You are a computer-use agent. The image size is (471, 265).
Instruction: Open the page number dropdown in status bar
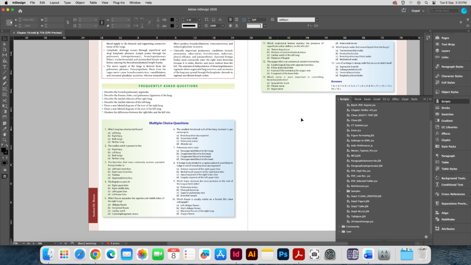pos(55,243)
